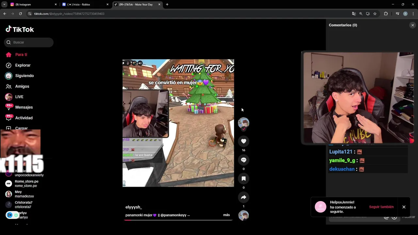The width and height of the screenshot is (418, 235).
Task: Go back in browser history
Action: point(5,14)
